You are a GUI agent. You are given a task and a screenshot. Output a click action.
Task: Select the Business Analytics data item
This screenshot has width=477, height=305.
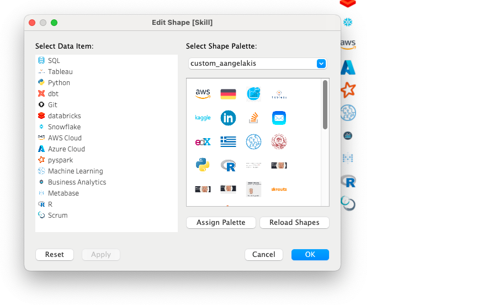click(x=107, y=182)
